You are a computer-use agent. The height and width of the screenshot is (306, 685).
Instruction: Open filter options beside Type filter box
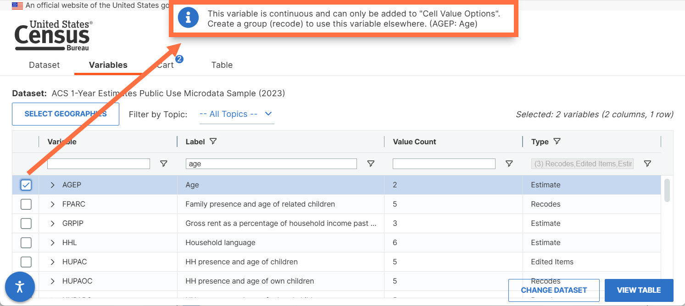click(x=647, y=164)
